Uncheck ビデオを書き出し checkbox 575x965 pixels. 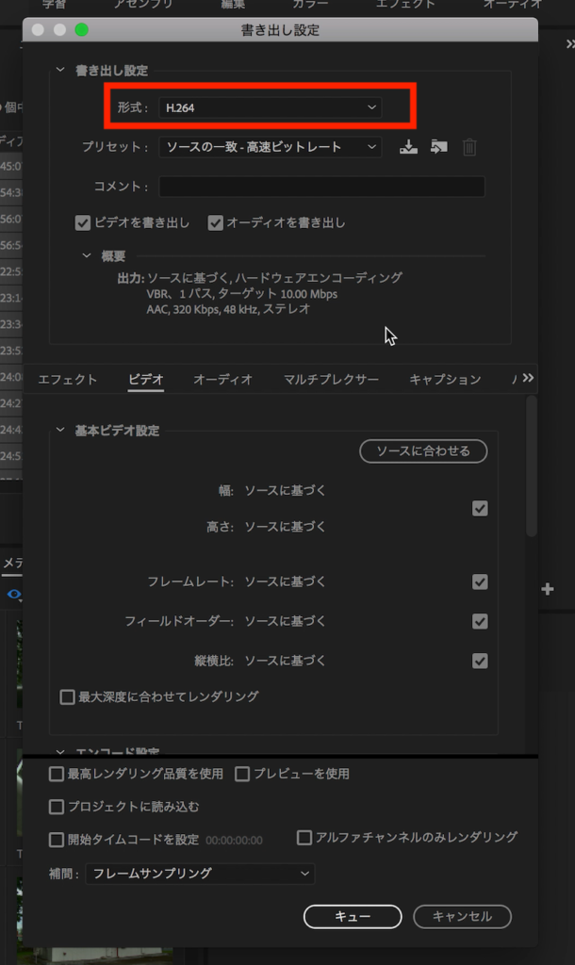coord(83,222)
